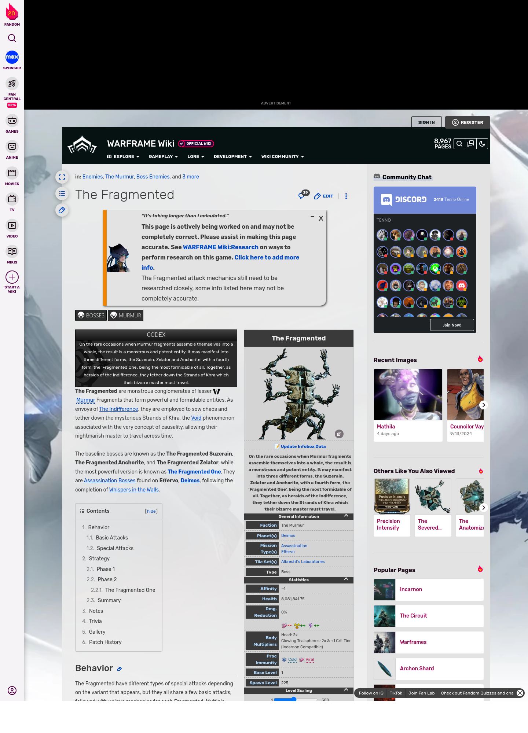This screenshot has width=528, height=733.
Task: Expand the Gameplay menu
Action: tap(163, 156)
